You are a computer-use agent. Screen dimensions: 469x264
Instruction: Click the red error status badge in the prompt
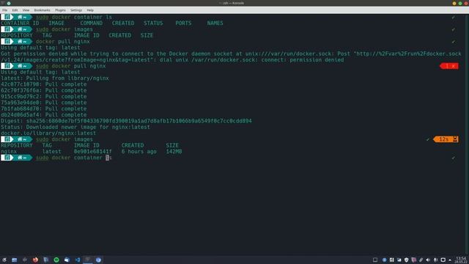[449, 66]
